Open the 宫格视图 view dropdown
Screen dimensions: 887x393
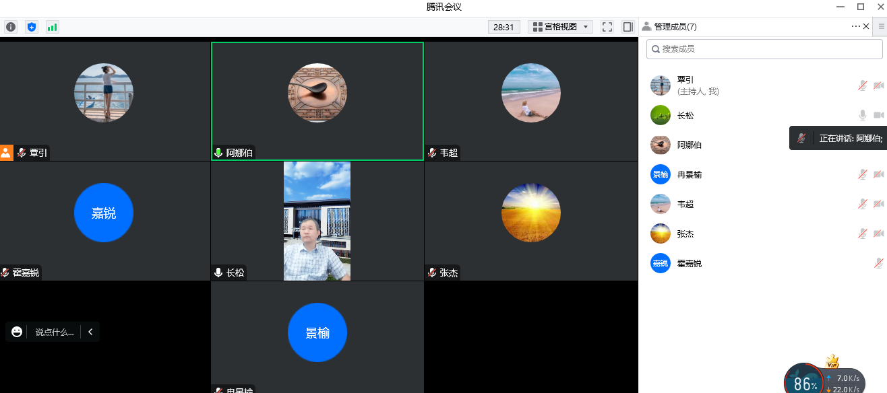(x=561, y=27)
